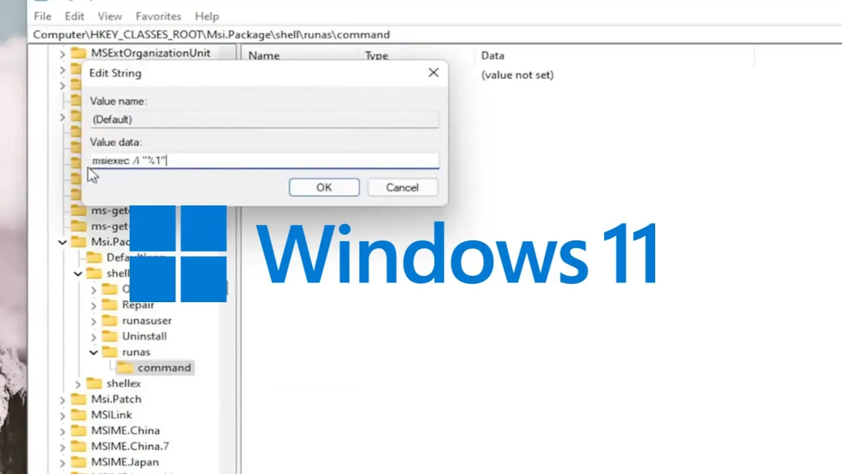
Task: Expand the MSIME.China key
Action: (62, 431)
